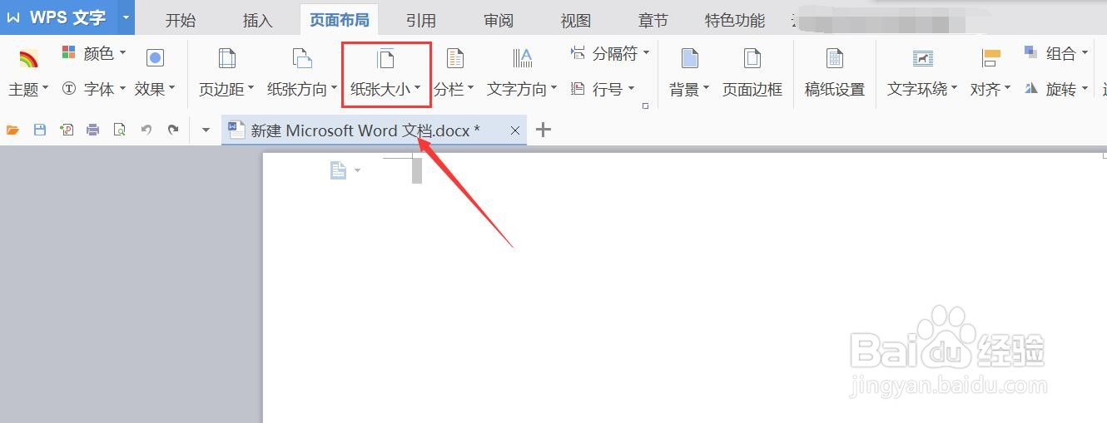
Task: Select the 新建 Microsoft Word 文档.docx document tab
Action: (x=375, y=130)
